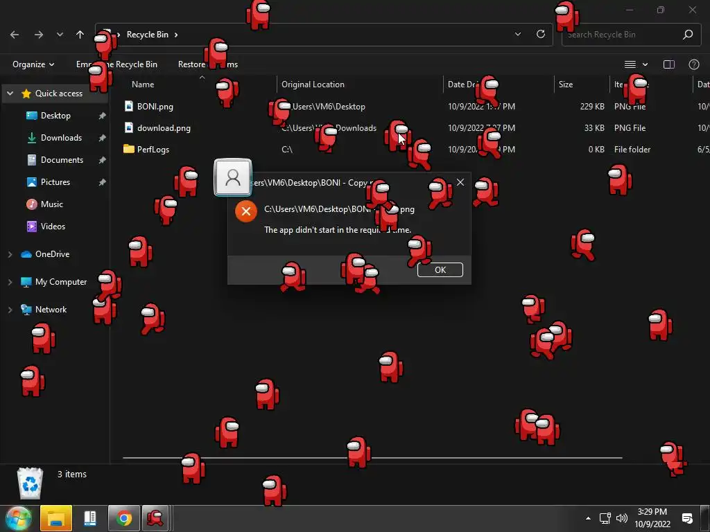This screenshot has height=532, width=710.
Task: Sort by the Size column header
Action: (x=566, y=84)
